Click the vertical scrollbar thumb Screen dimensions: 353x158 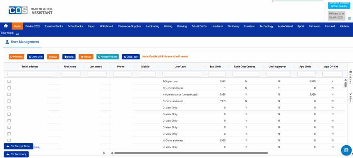[x=345, y=84]
